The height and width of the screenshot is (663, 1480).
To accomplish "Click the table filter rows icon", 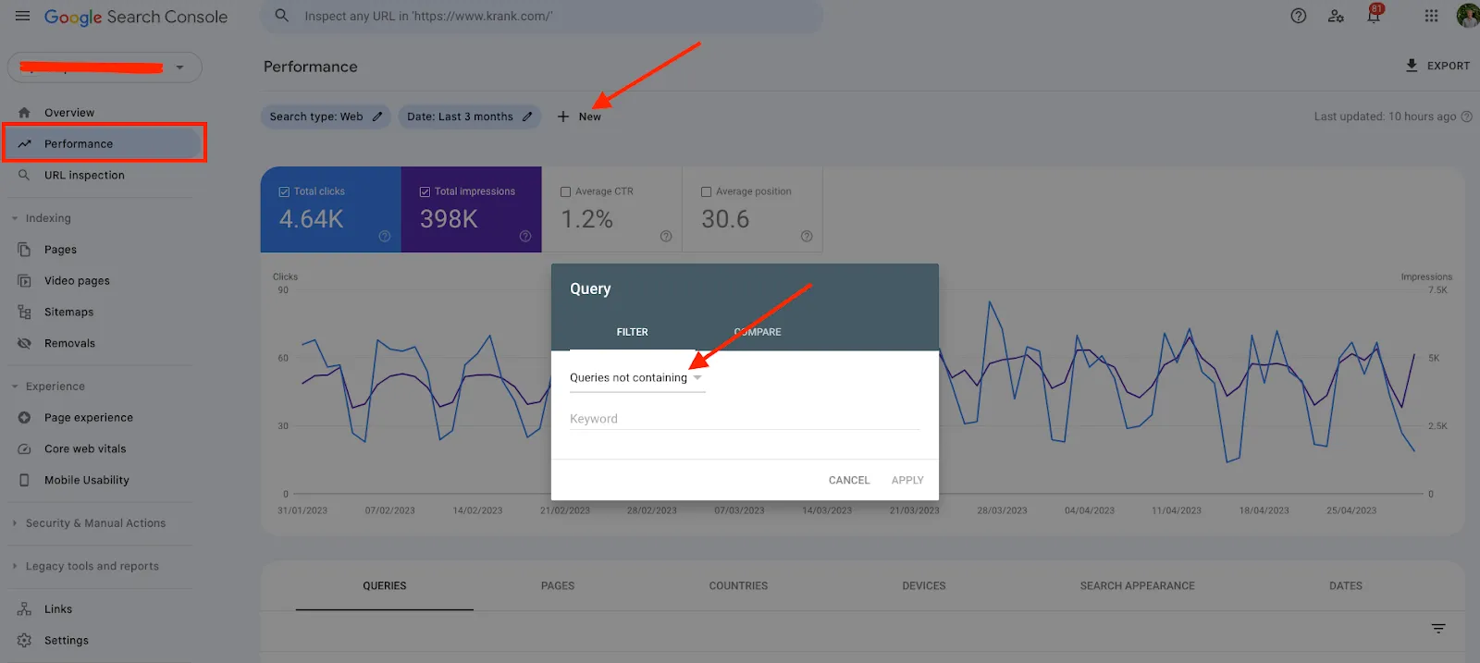I will point(1438,629).
